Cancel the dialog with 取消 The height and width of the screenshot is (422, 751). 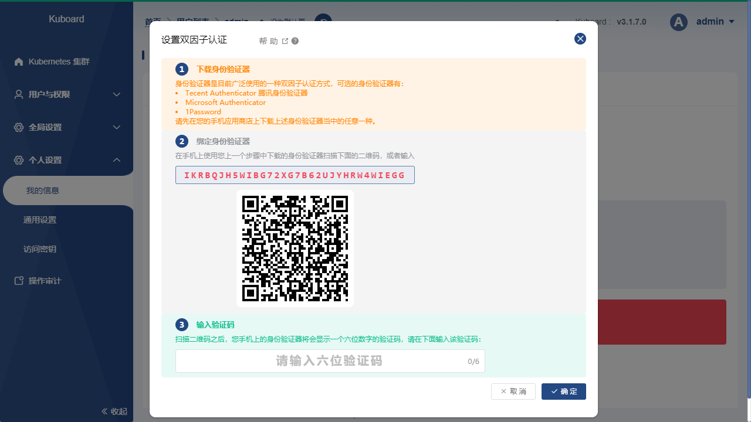tap(513, 392)
